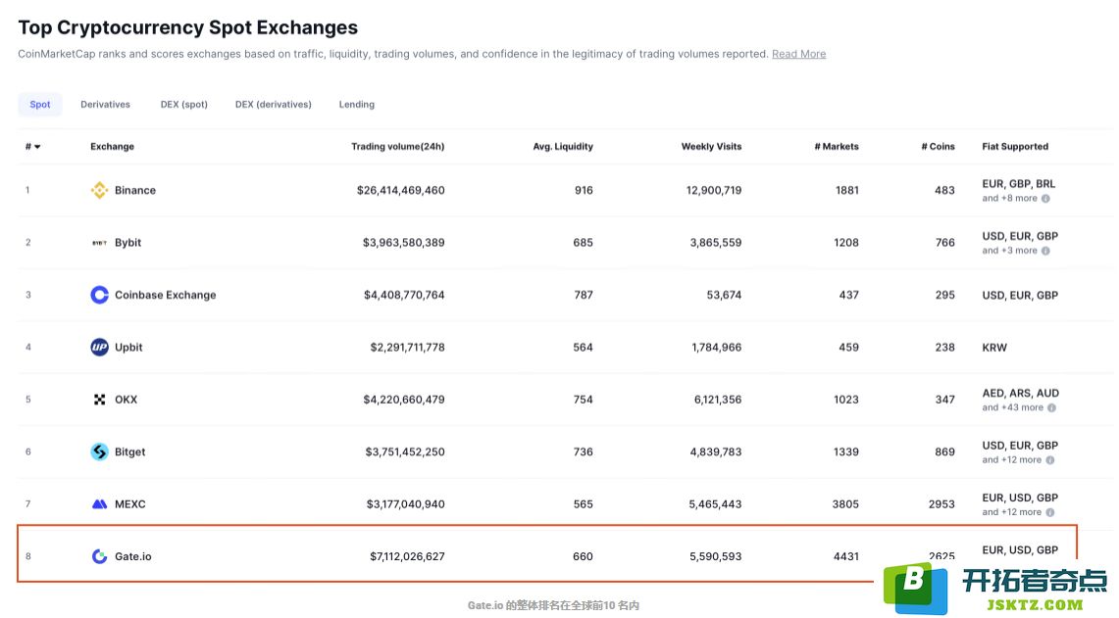Click Gate.io weekly visits 5,590,593
This screenshot has height=618, width=1119.
click(x=715, y=556)
